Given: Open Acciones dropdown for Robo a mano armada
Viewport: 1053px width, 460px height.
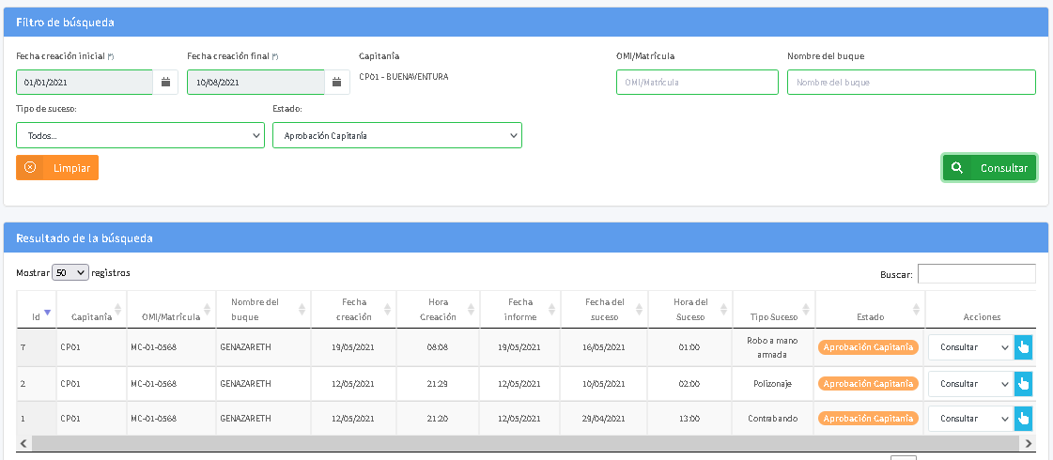Looking at the screenshot, I should click(970, 347).
